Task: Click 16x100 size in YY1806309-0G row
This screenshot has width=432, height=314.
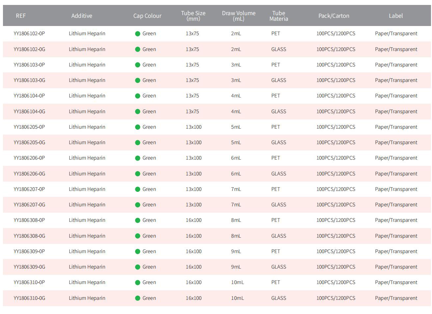Action: [194, 267]
